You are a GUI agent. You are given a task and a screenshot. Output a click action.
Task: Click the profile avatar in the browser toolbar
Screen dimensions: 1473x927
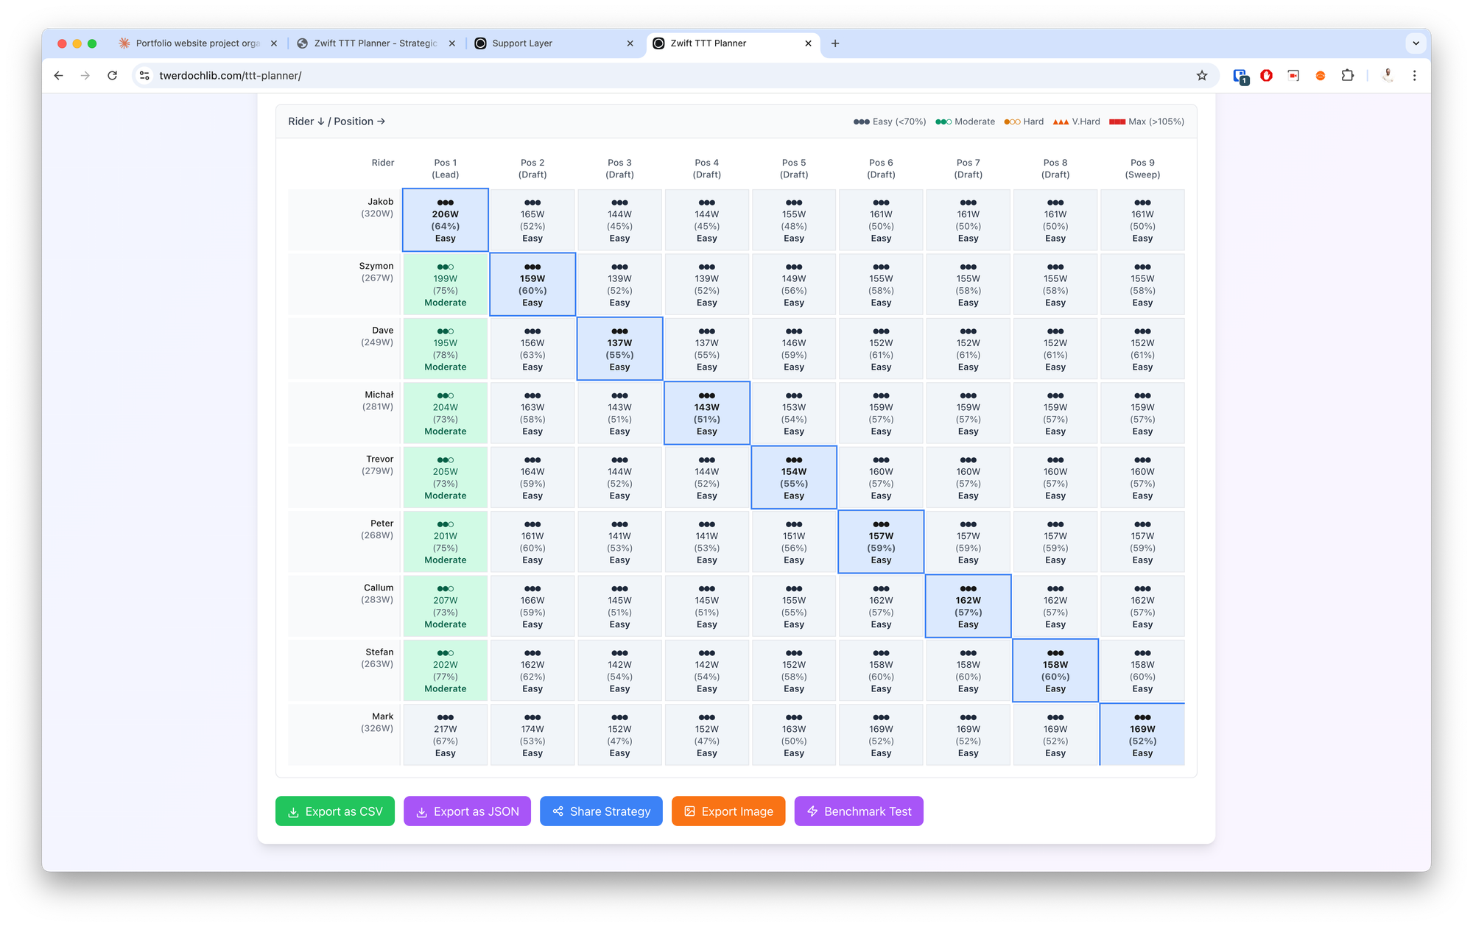click(x=1388, y=75)
